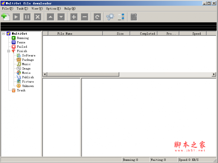Image resolution: width=218 pixels, height=163 pixels.
Task: Open the File menu
Action: click(8, 8)
